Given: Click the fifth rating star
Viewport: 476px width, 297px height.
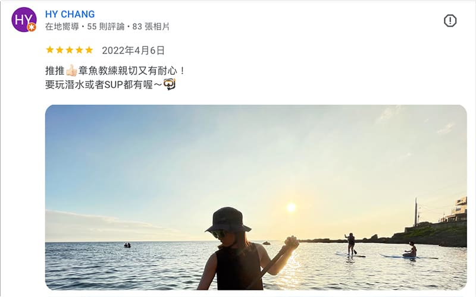Looking at the screenshot, I should pyautogui.click(x=89, y=50).
